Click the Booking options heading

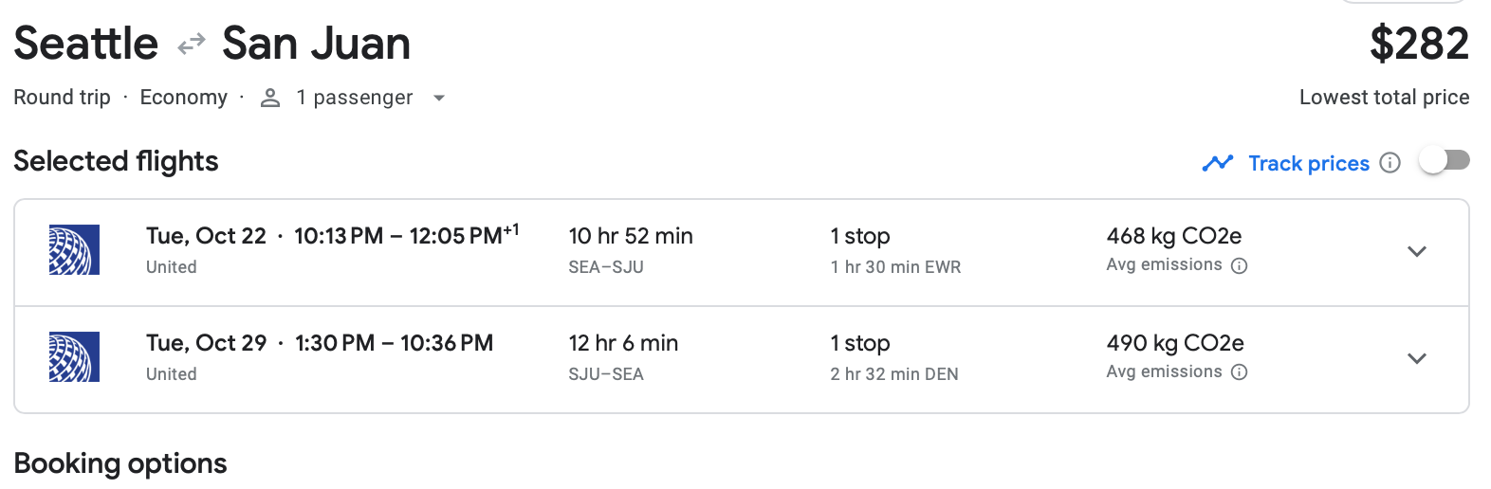(x=120, y=463)
